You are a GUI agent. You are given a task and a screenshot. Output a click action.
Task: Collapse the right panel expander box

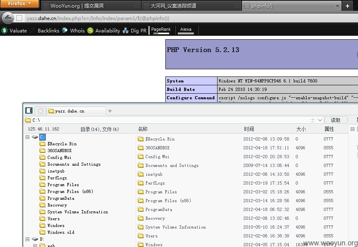coord(352,129)
